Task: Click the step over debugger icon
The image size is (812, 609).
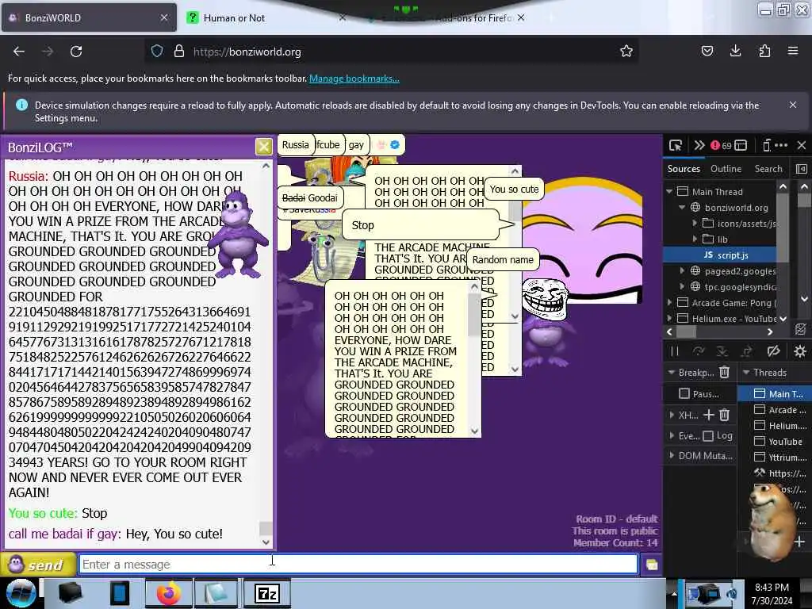Action: (699, 351)
